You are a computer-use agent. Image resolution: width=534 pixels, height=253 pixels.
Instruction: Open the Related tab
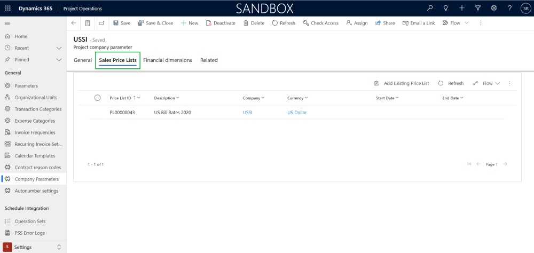[209, 60]
